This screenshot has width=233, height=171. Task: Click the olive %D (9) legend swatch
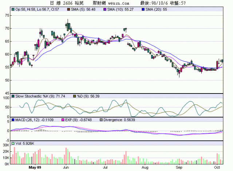coord(75,96)
